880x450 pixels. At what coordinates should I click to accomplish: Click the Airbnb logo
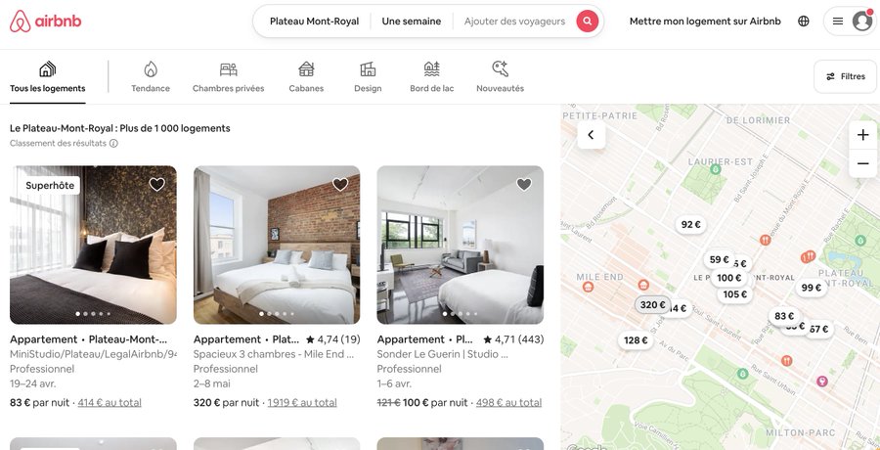[x=45, y=22]
